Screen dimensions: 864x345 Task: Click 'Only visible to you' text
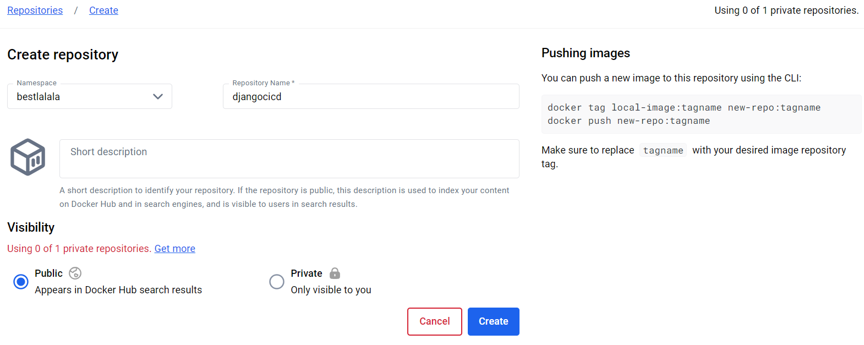(331, 290)
